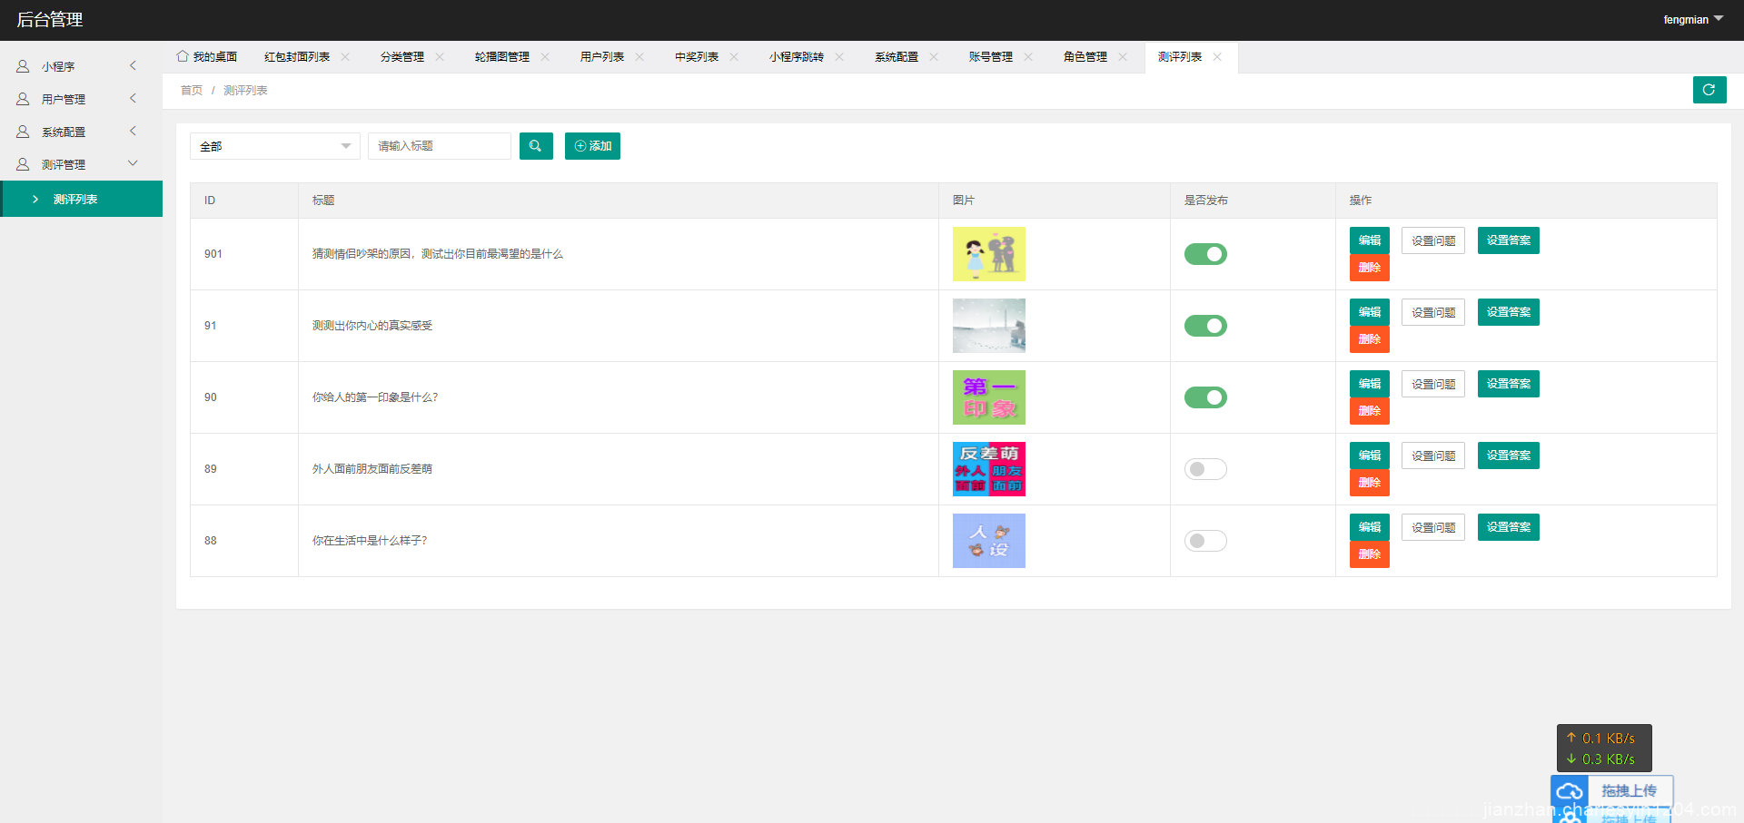Switch to the 红包封面列表 tab
Screen dimensions: 1744x823
tap(297, 56)
